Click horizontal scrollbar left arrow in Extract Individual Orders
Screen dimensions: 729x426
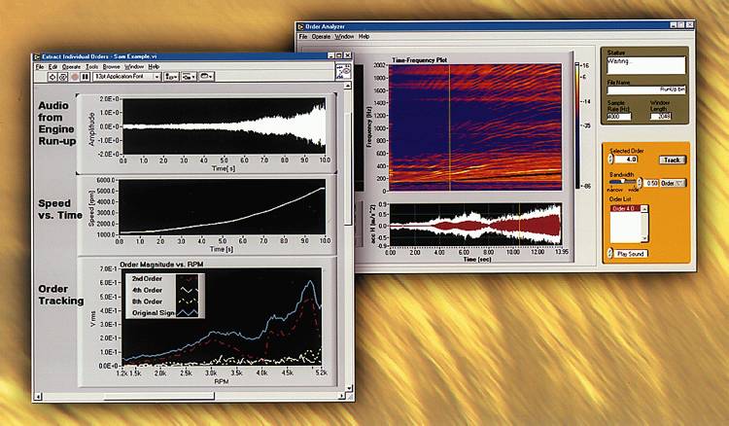(38, 397)
